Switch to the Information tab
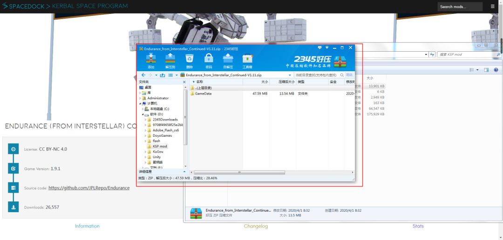This screenshot has width=503, height=240. [87, 226]
